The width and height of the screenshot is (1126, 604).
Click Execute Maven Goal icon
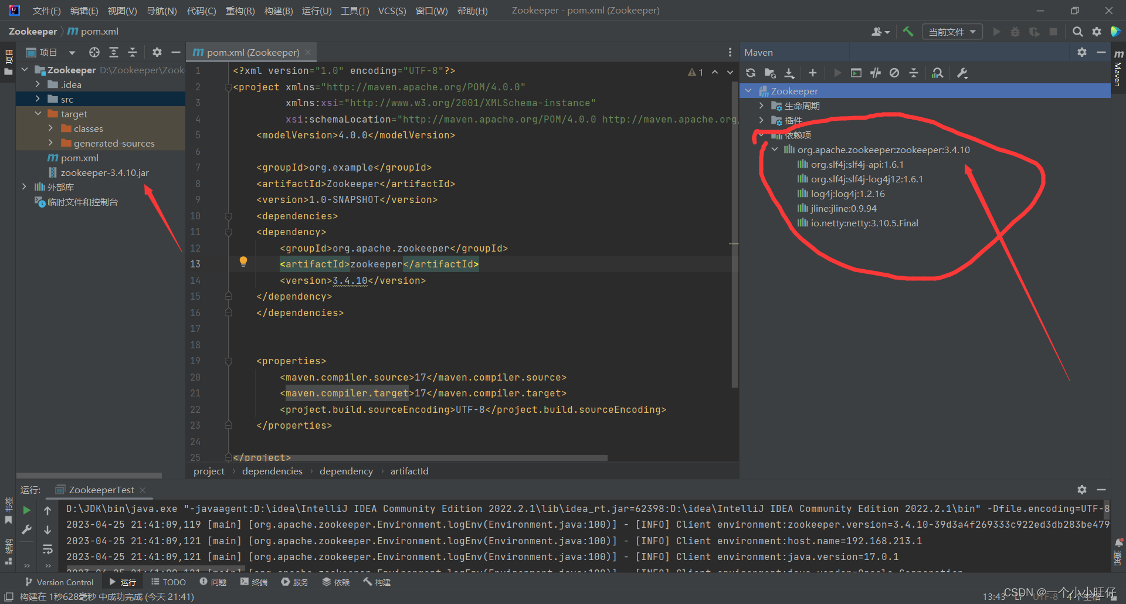[856, 73]
